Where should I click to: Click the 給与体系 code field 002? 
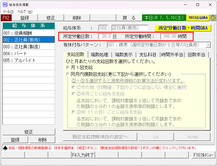[103, 28]
